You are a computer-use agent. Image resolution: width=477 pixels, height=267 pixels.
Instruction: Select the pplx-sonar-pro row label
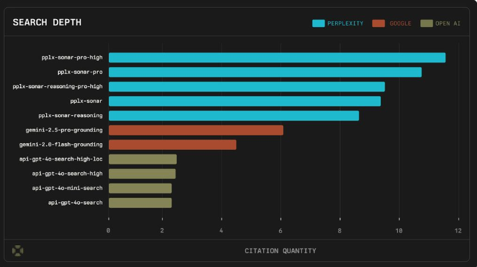[x=80, y=72]
